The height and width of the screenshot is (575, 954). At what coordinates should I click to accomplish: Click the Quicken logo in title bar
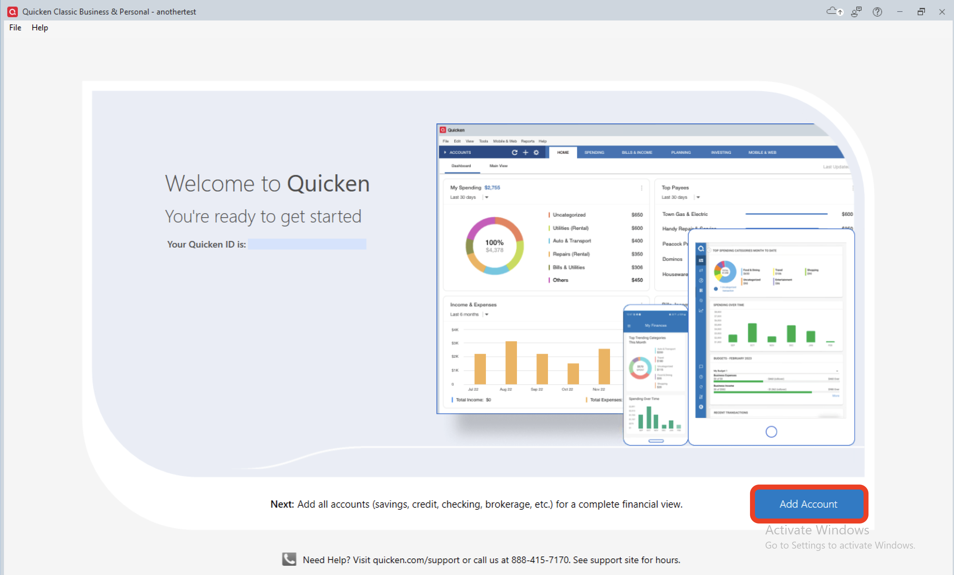click(12, 12)
